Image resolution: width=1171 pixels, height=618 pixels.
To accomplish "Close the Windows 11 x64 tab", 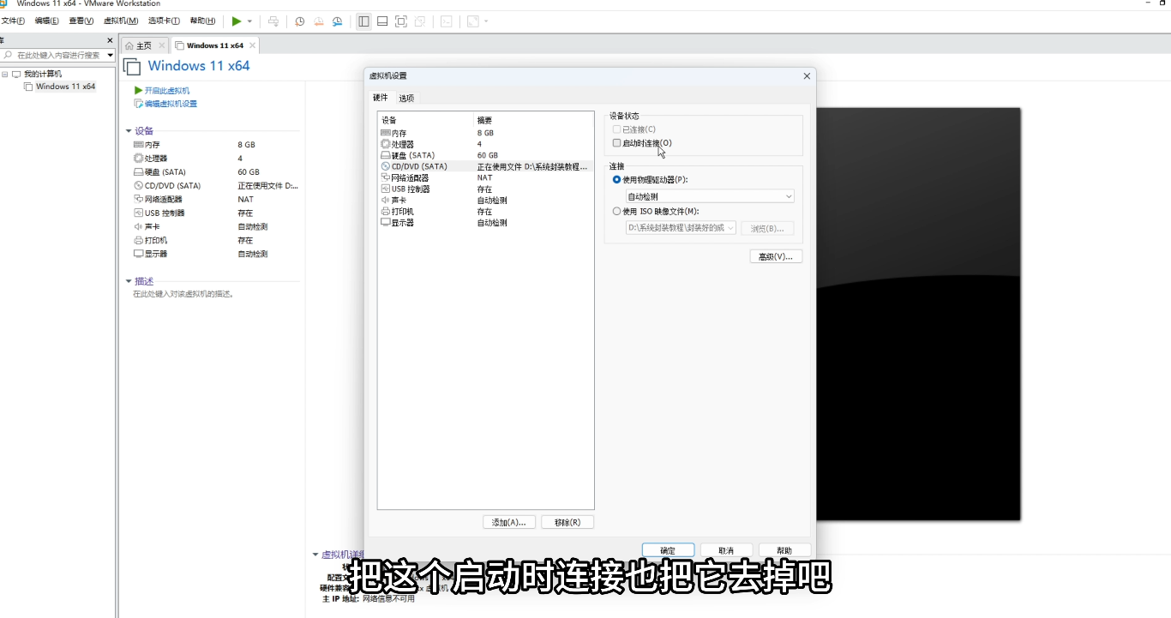I will [x=252, y=45].
